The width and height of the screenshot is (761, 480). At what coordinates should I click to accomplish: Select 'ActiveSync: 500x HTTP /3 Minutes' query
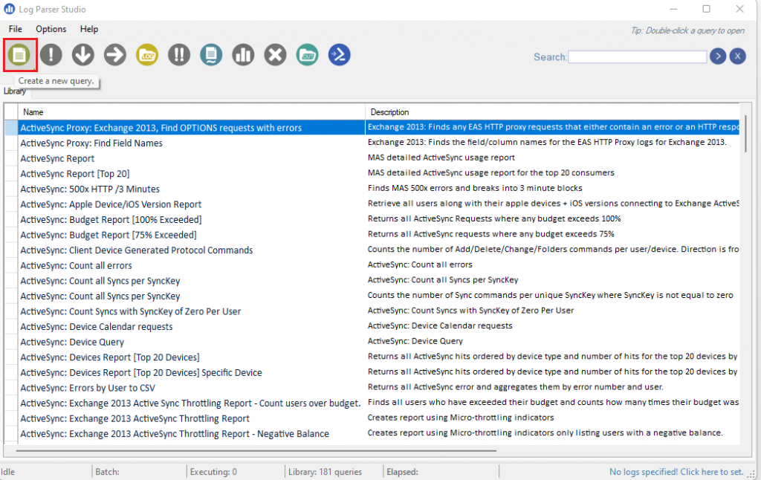tap(90, 189)
